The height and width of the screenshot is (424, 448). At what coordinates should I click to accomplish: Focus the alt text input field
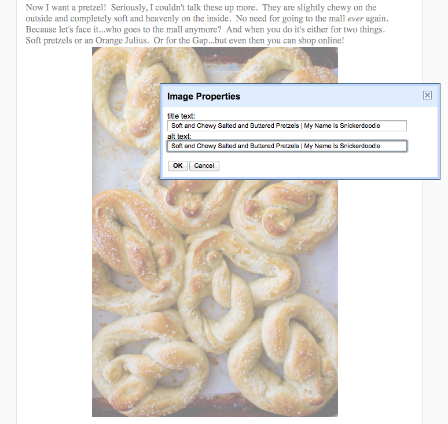point(287,146)
